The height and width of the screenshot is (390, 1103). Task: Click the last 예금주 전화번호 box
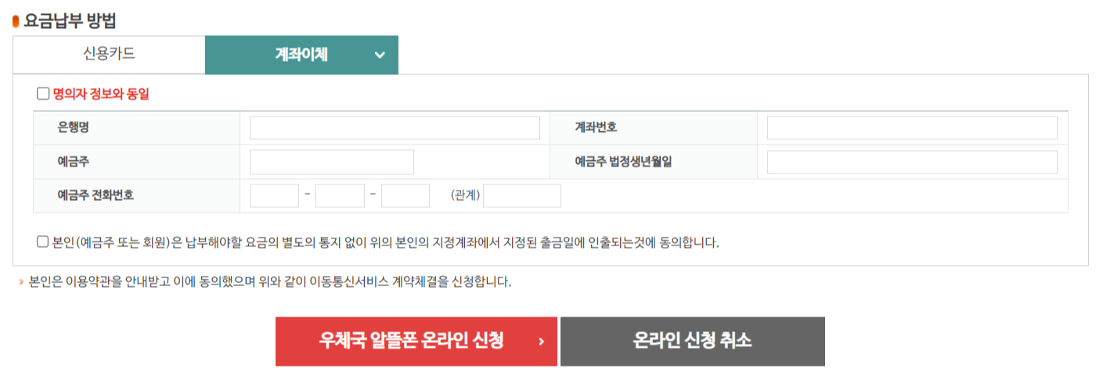click(x=406, y=195)
